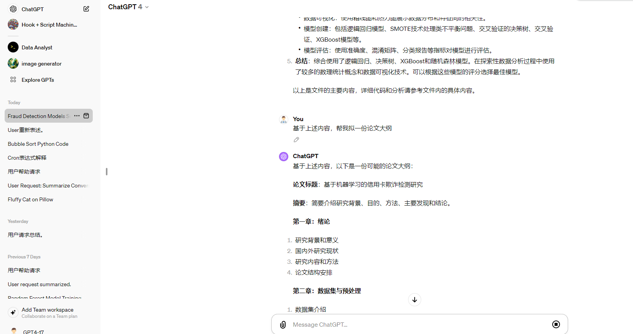
Task: Edit the user message with pencil icon
Action: point(296,140)
